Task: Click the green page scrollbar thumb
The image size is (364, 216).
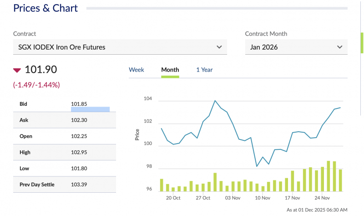Action: [x=362, y=43]
